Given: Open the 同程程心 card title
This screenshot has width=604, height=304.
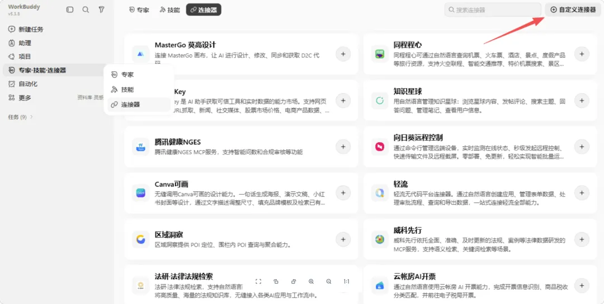Looking at the screenshot, I should (408, 45).
